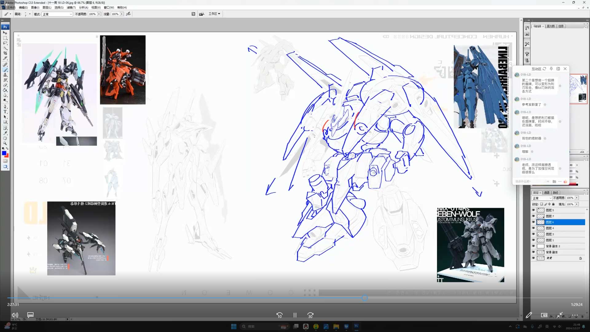Screen dimensions: 590x332
Task: Select the Move tool
Action: pos(5,33)
